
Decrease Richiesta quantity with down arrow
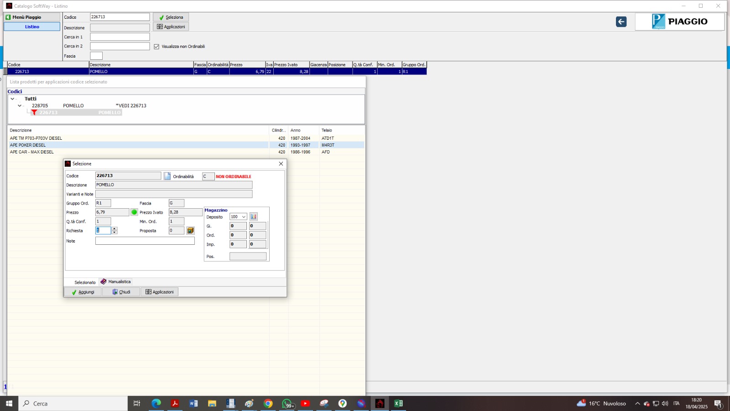(115, 232)
